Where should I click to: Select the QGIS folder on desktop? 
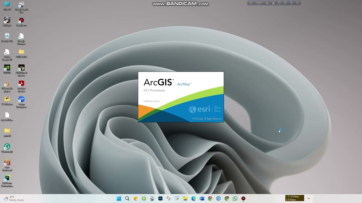tap(21, 53)
